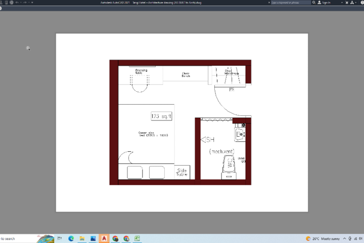Image resolution: width=364 pixels, height=243 pixels.
Task: Click the Save As icon in quick access toolbar
Action: (6, 3)
